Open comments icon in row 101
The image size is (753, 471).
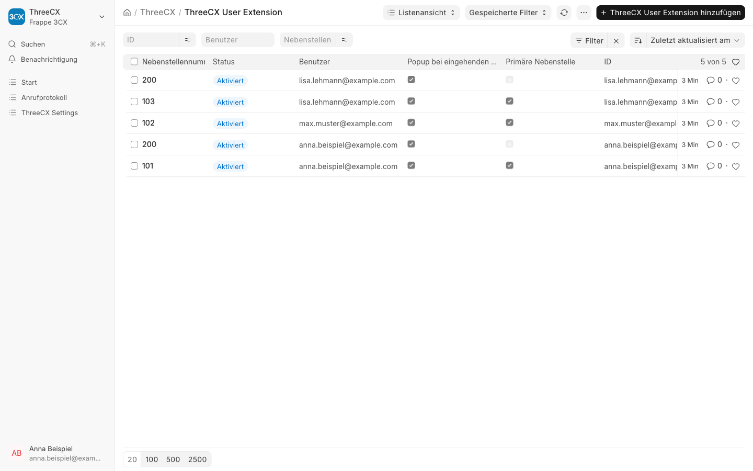710,166
